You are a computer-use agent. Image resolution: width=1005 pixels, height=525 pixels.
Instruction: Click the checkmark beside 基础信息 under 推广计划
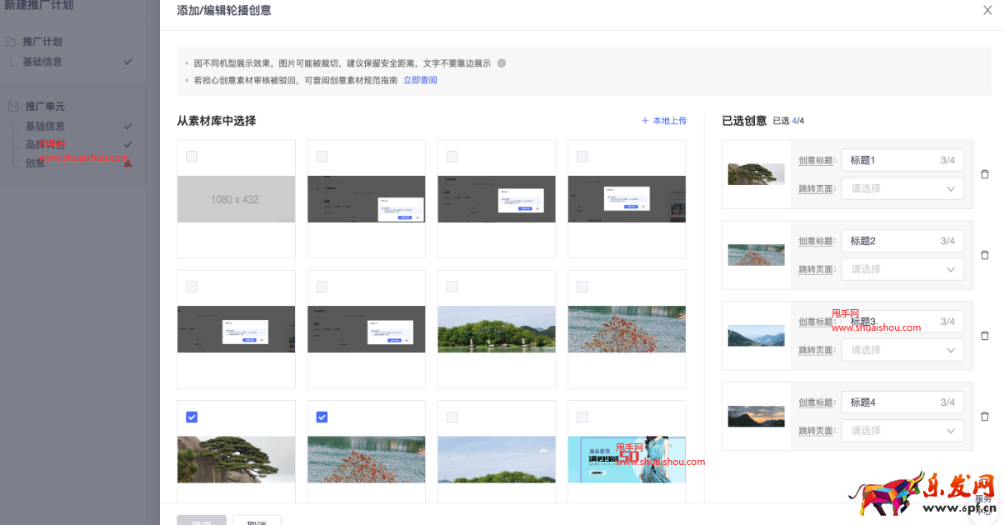point(127,61)
